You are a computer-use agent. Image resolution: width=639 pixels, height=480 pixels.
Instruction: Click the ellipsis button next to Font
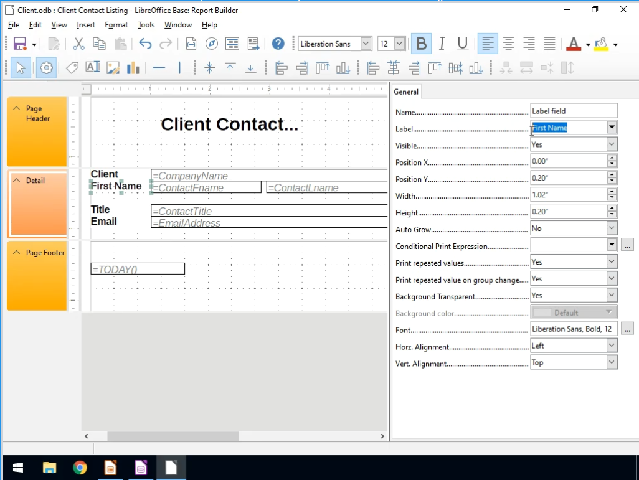[627, 329]
